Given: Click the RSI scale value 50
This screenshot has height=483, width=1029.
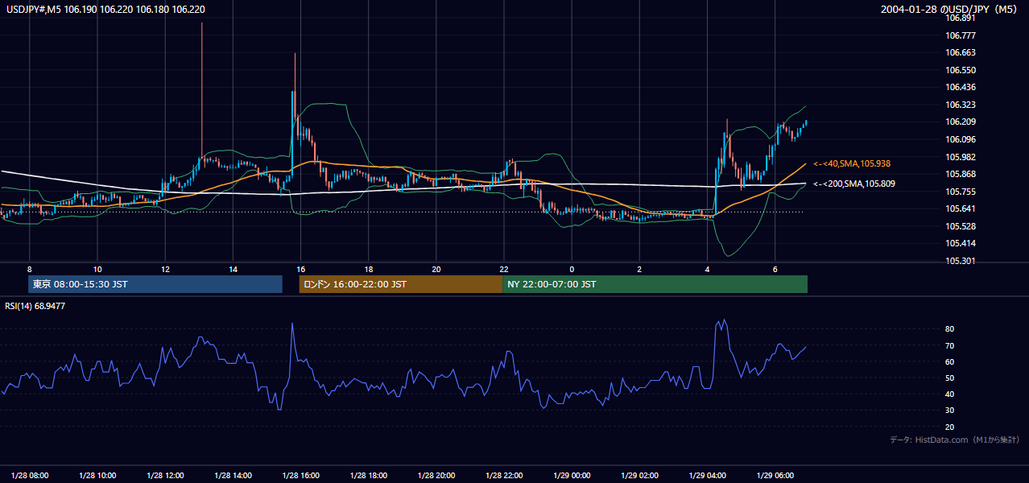Looking at the screenshot, I should pos(950,378).
